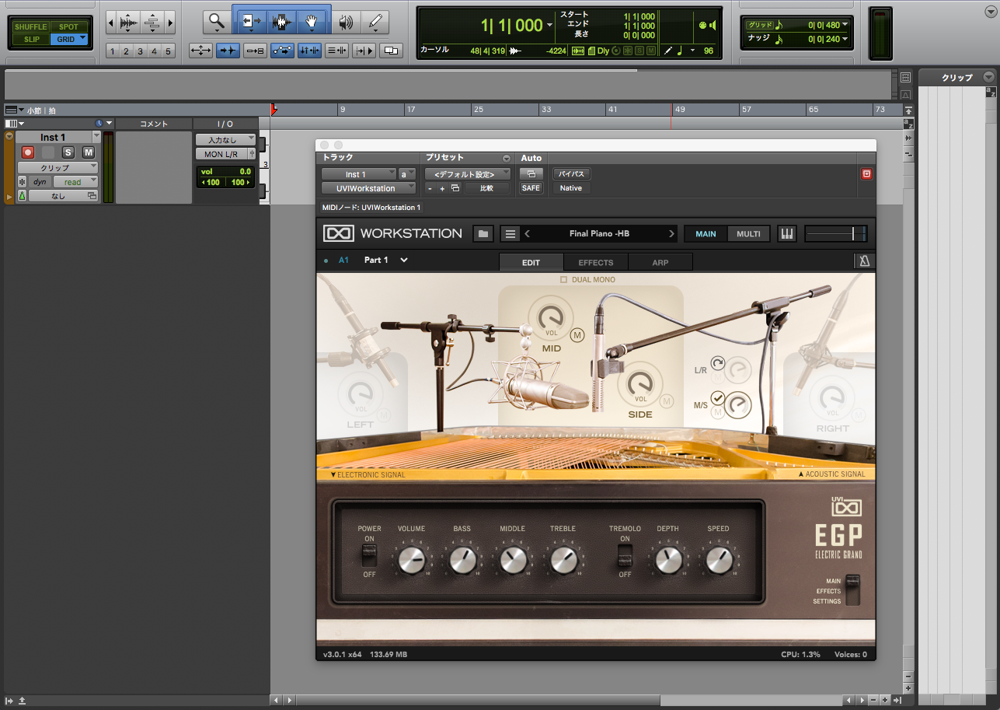Enable the DUAL MONO checkbox
The height and width of the screenshot is (710, 1000).
[x=564, y=279]
